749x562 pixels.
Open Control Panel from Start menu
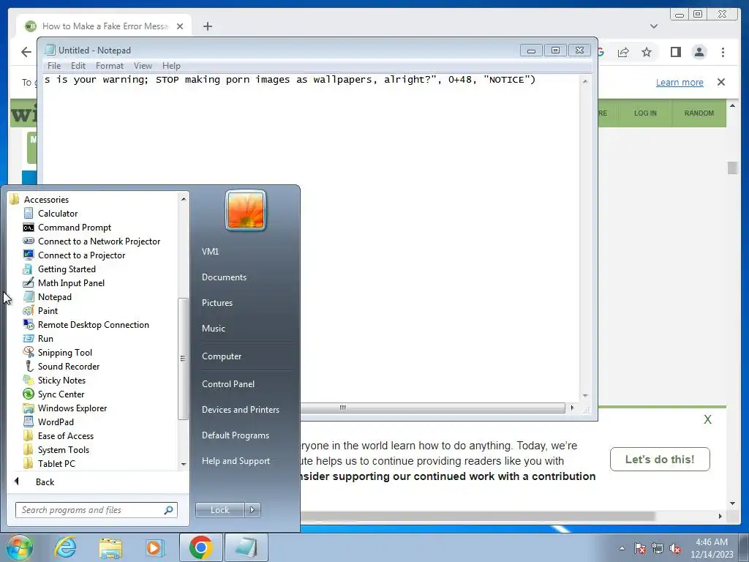228,383
